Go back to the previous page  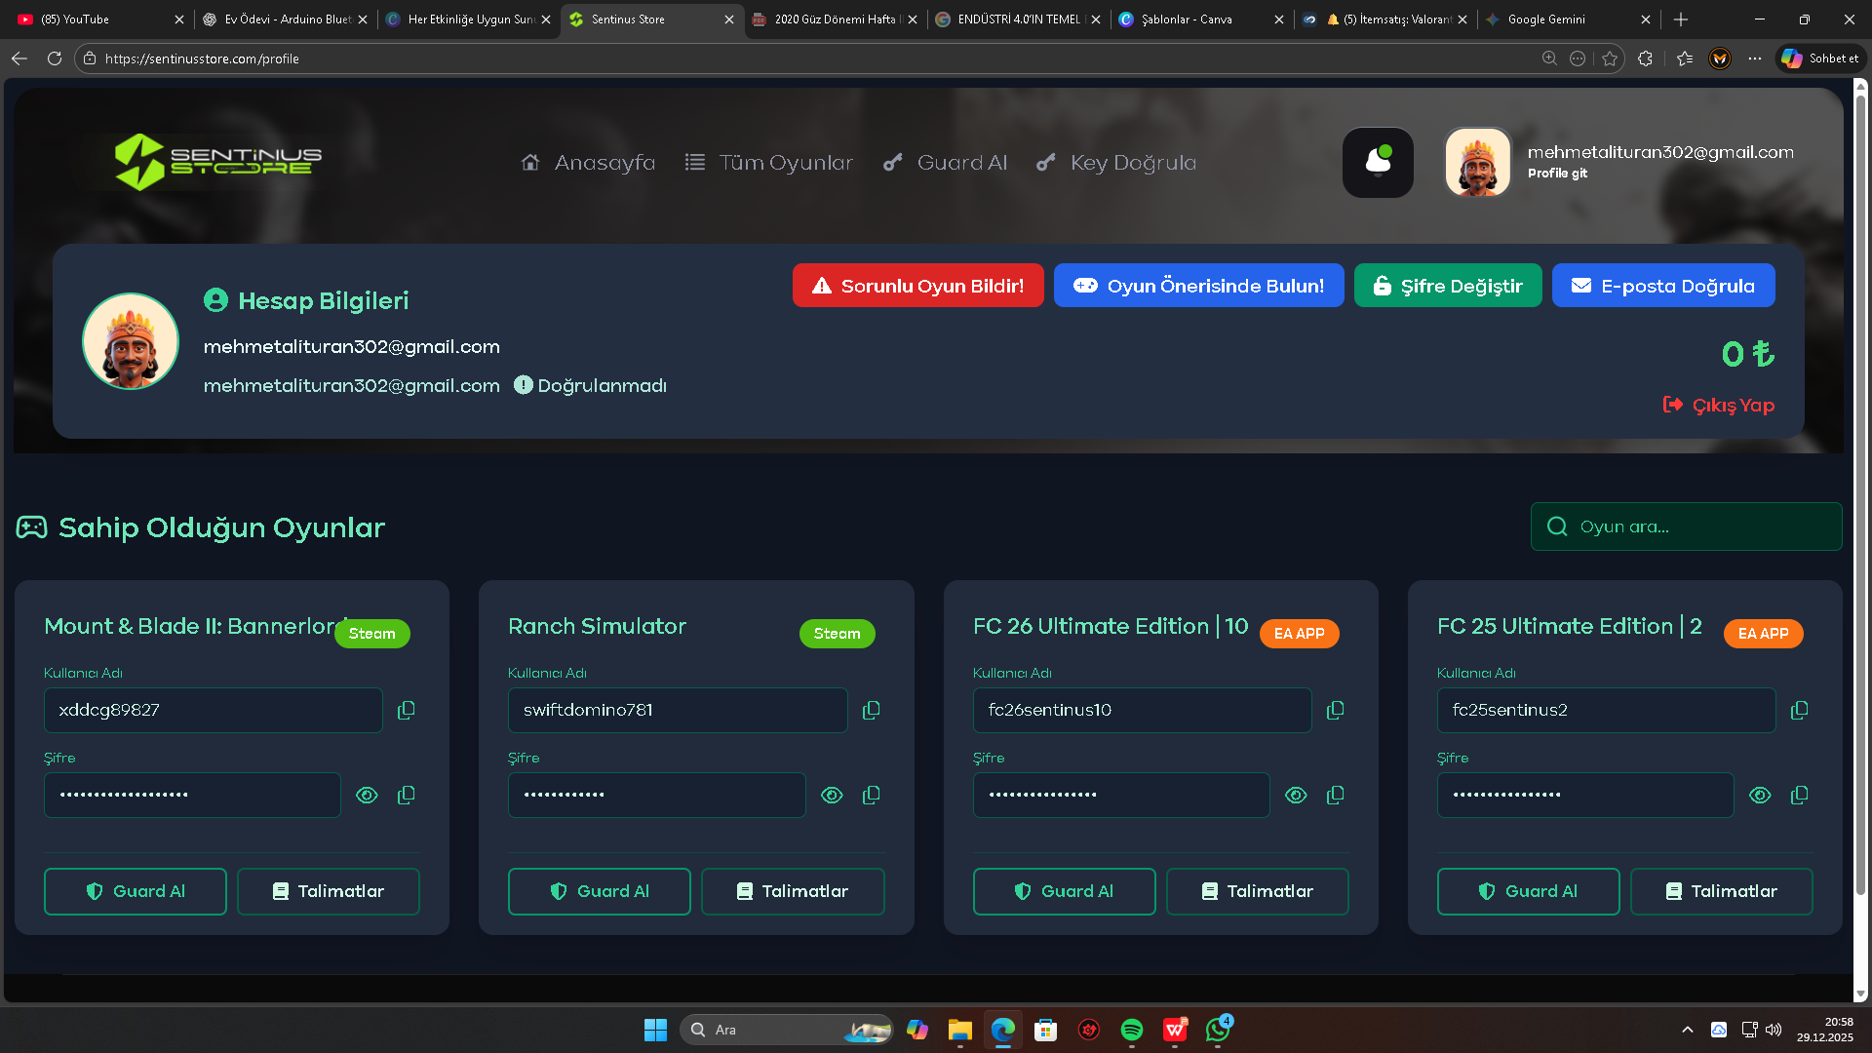[x=19, y=58]
